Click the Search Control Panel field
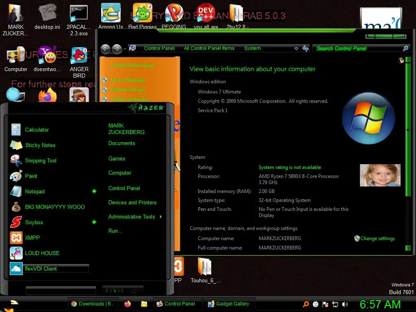416x312 pixels. point(358,48)
